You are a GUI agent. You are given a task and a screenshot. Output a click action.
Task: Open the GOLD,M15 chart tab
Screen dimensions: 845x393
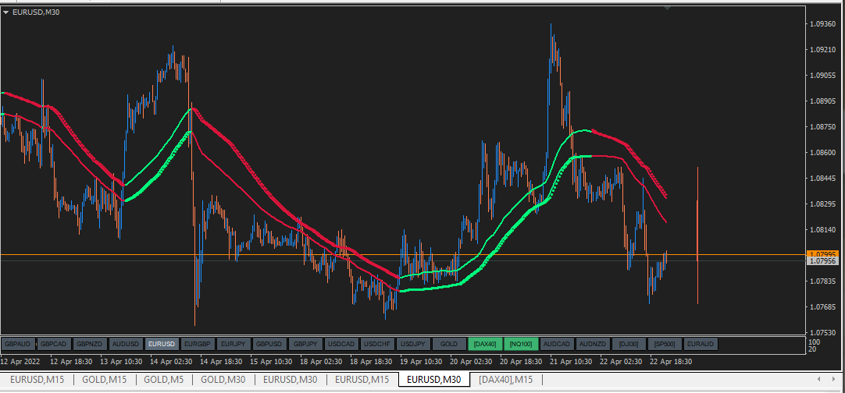point(104,380)
